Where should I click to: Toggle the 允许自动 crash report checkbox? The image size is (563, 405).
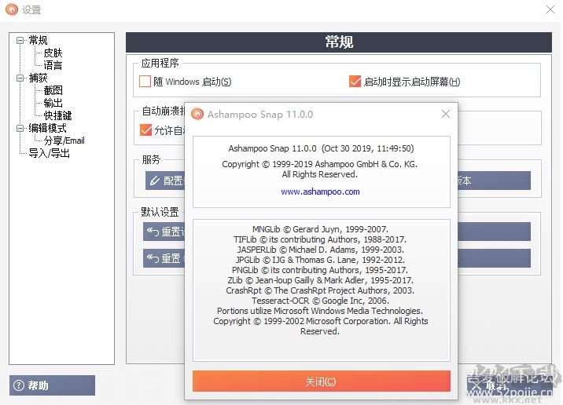click(x=145, y=130)
